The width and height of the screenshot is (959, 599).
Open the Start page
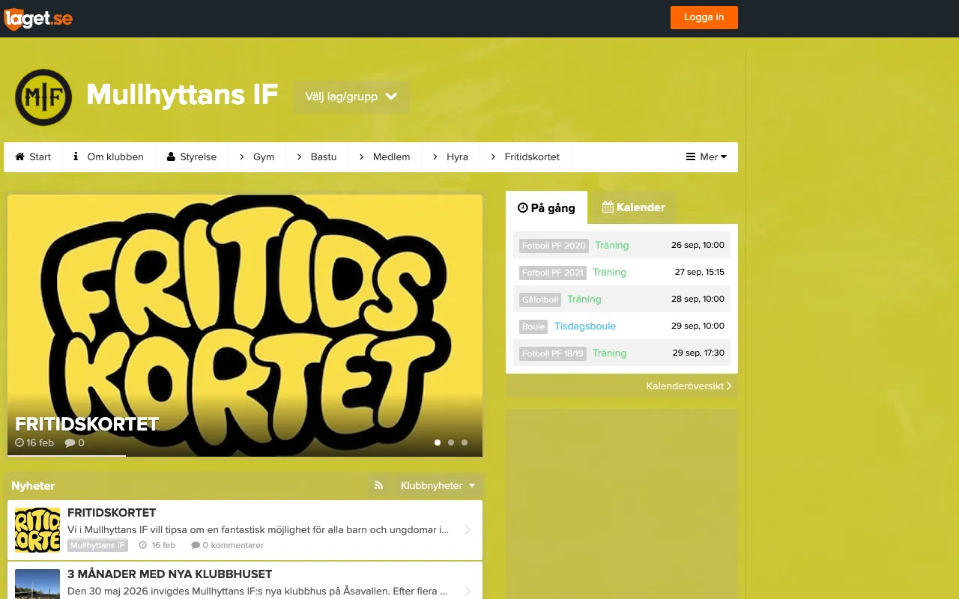tap(33, 157)
